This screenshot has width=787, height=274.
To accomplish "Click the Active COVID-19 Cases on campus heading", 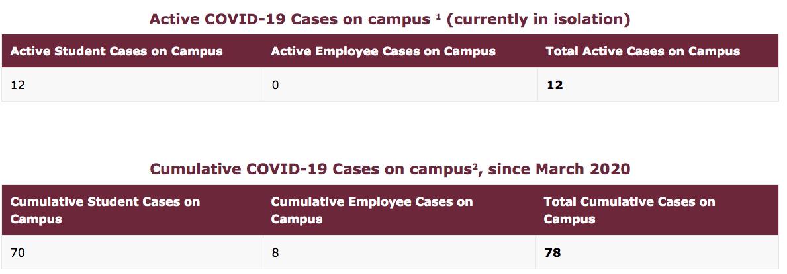I will pos(389,20).
